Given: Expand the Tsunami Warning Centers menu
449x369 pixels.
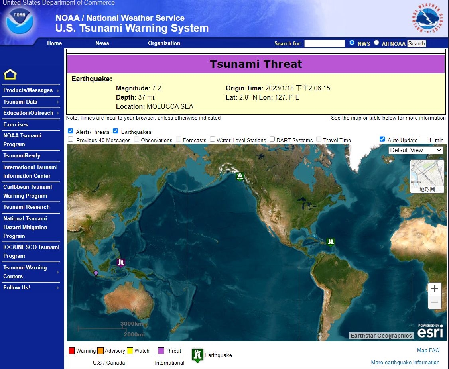Looking at the screenshot, I should pos(31,272).
